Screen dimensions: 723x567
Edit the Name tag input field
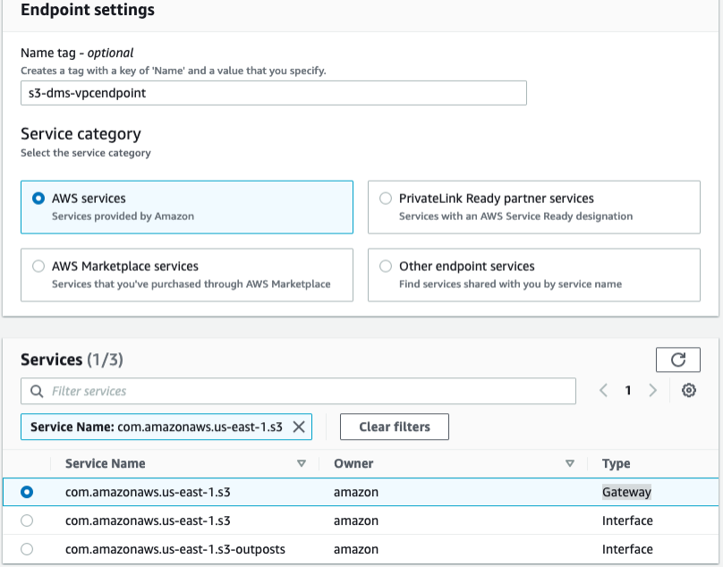tap(273, 93)
